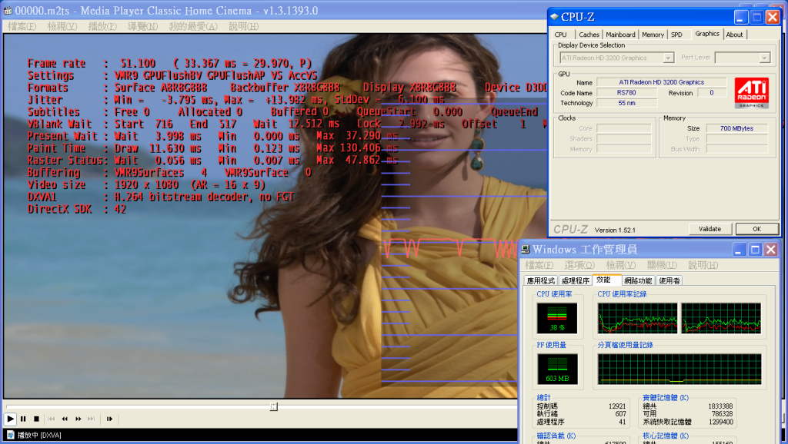Switch to the 使用者 tab in Task Manager
Screen dimensions: 788x444
(669, 280)
